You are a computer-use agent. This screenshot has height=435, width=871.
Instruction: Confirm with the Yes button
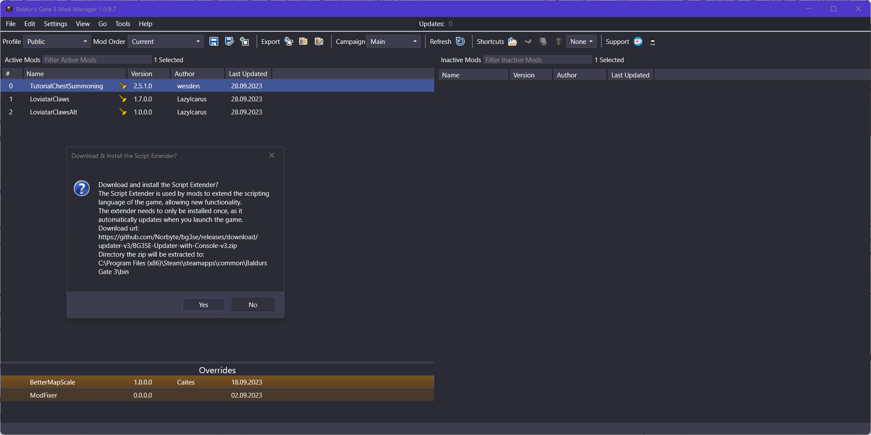pyautogui.click(x=204, y=304)
